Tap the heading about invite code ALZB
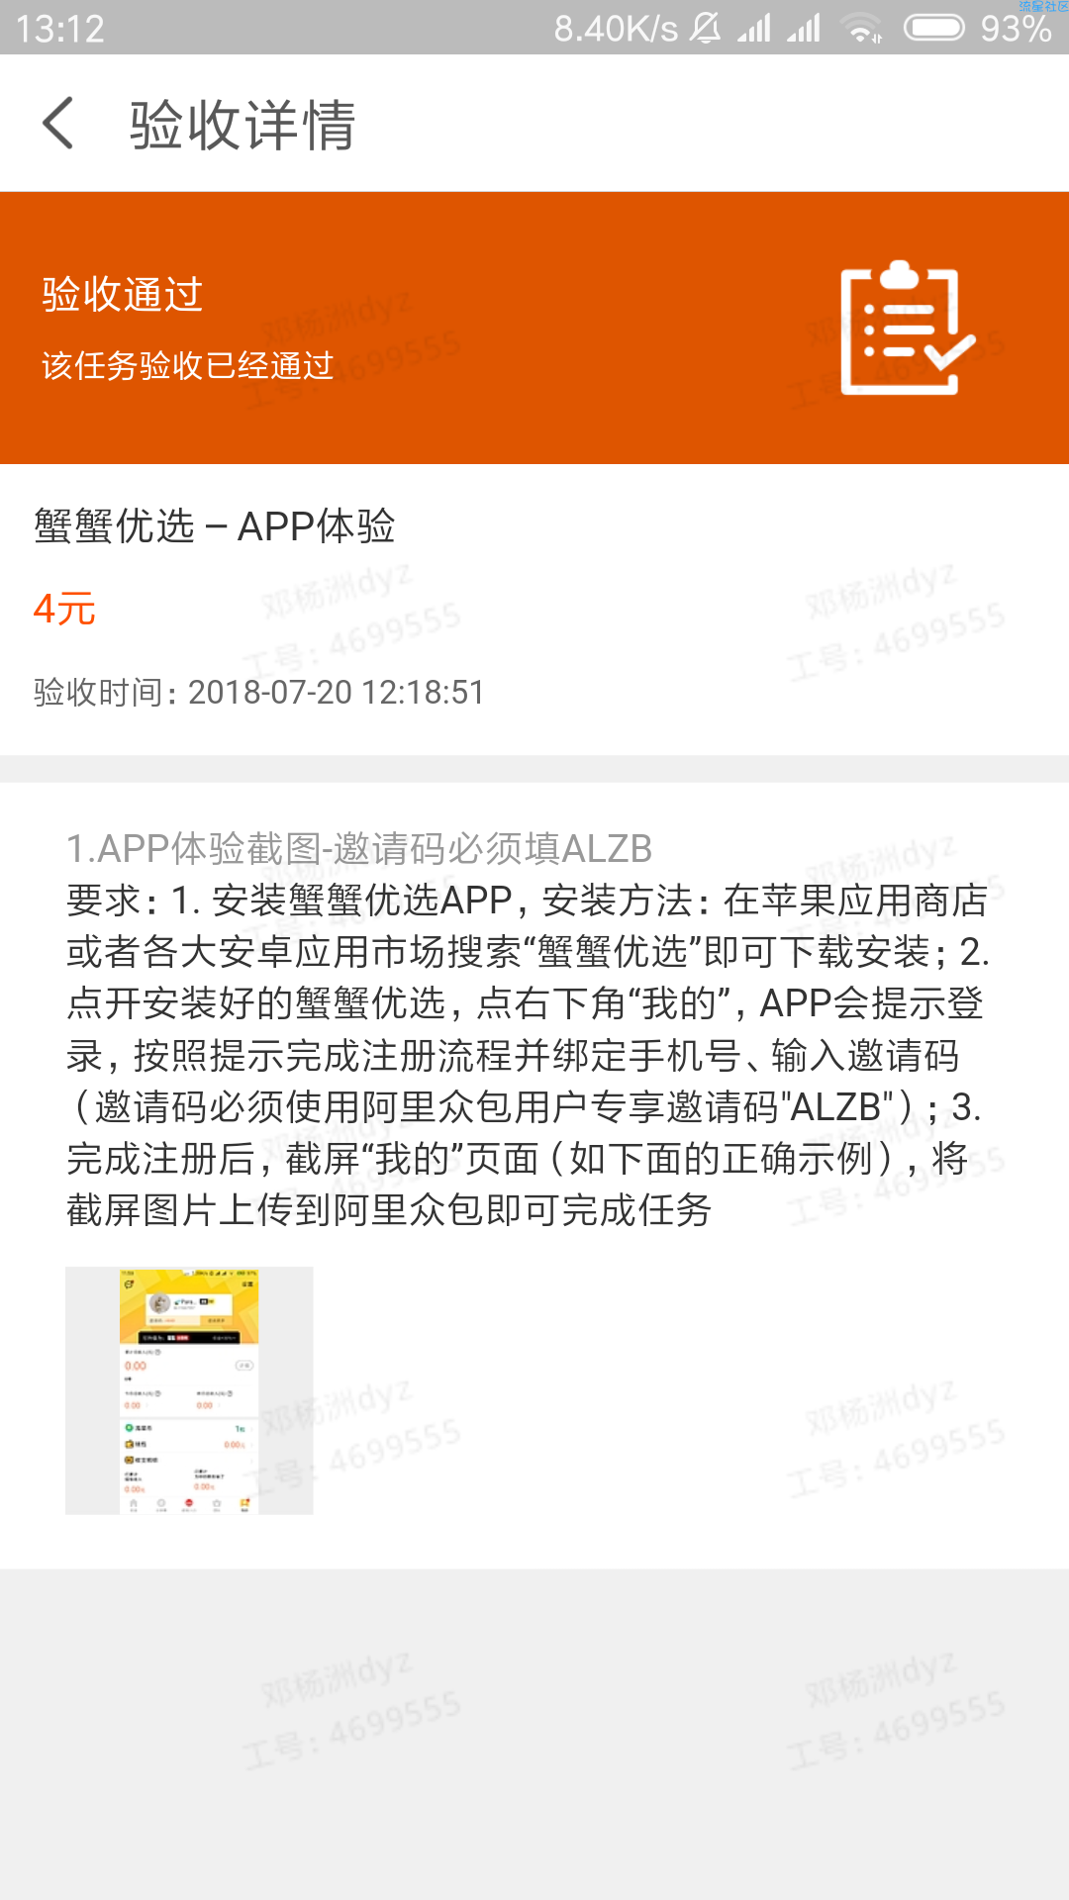The image size is (1069, 1900). pyautogui.click(x=359, y=848)
